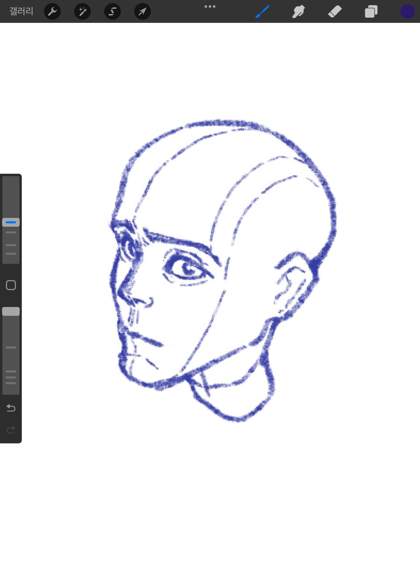Activate the Selection S-shaped tool
Image resolution: width=420 pixels, height=561 pixels.
pyautogui.click(x=112, y=11)
